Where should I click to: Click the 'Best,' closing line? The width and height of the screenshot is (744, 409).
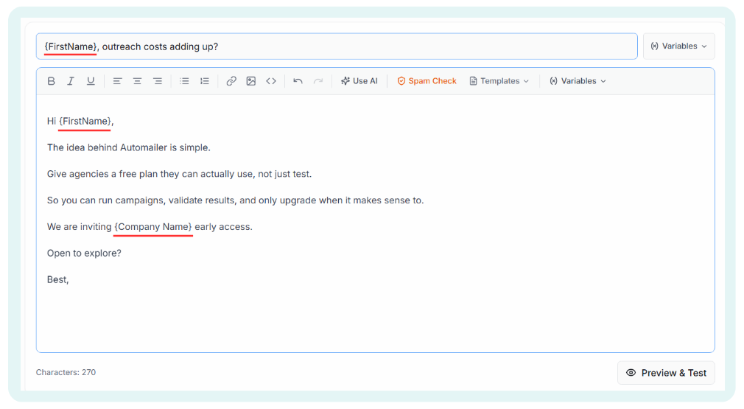tap(58, 280)
